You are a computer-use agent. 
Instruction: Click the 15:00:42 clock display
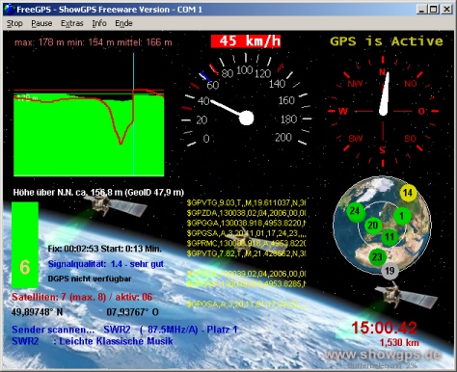click(x=384, y=328)
